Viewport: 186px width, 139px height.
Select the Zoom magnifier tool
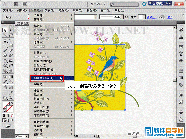point(11,98)
